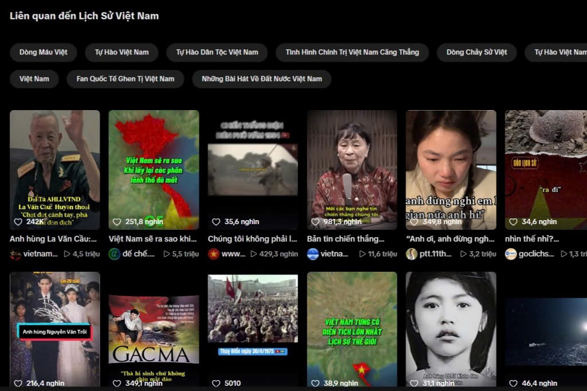
Task: Play the GẠC MA video thumbnail
Action: pos(154,330)
